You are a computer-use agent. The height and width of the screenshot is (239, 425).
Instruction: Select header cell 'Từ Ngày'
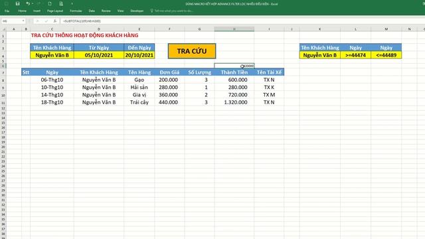(99, 48)
